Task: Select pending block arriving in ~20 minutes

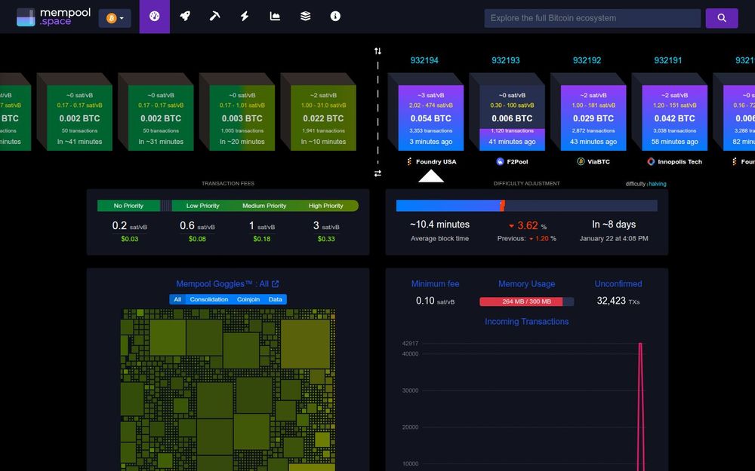Action: click(242, 118)
